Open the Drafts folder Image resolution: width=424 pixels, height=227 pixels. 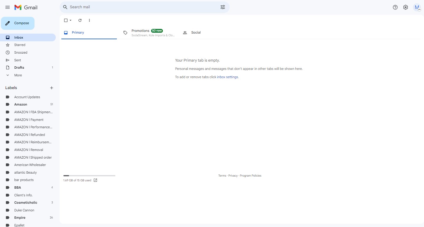pyautogui.click(x=28, y=68)
